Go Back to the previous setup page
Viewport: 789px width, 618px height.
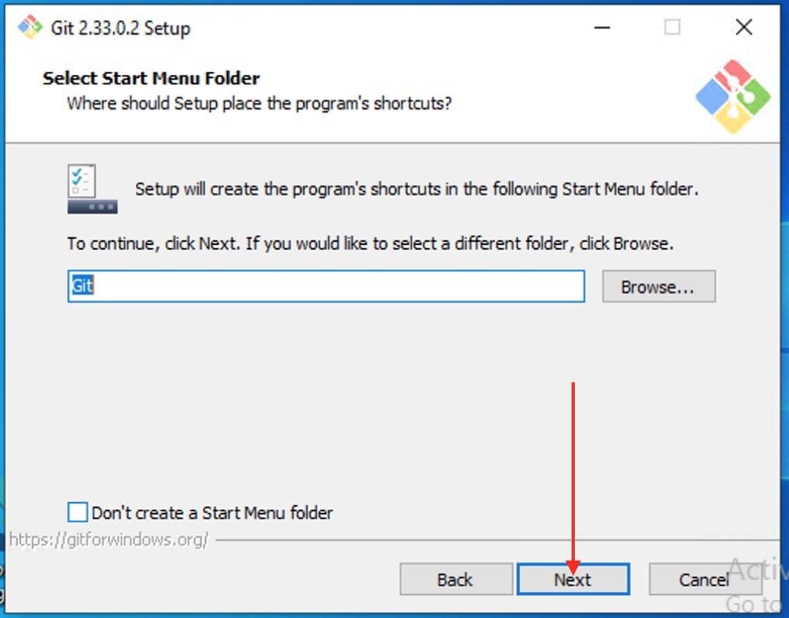tap(456, 579)
